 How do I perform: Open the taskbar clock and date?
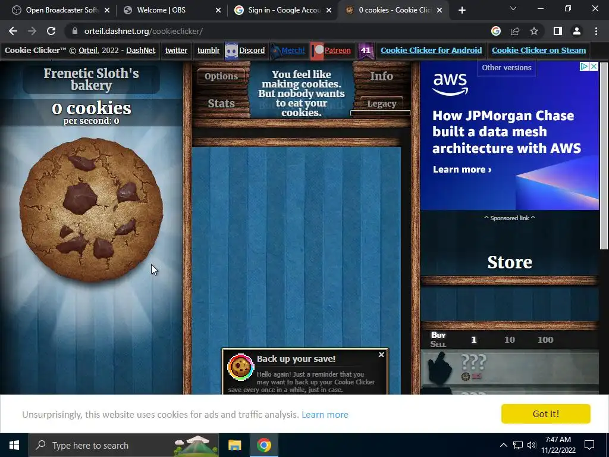pos(558,445)
